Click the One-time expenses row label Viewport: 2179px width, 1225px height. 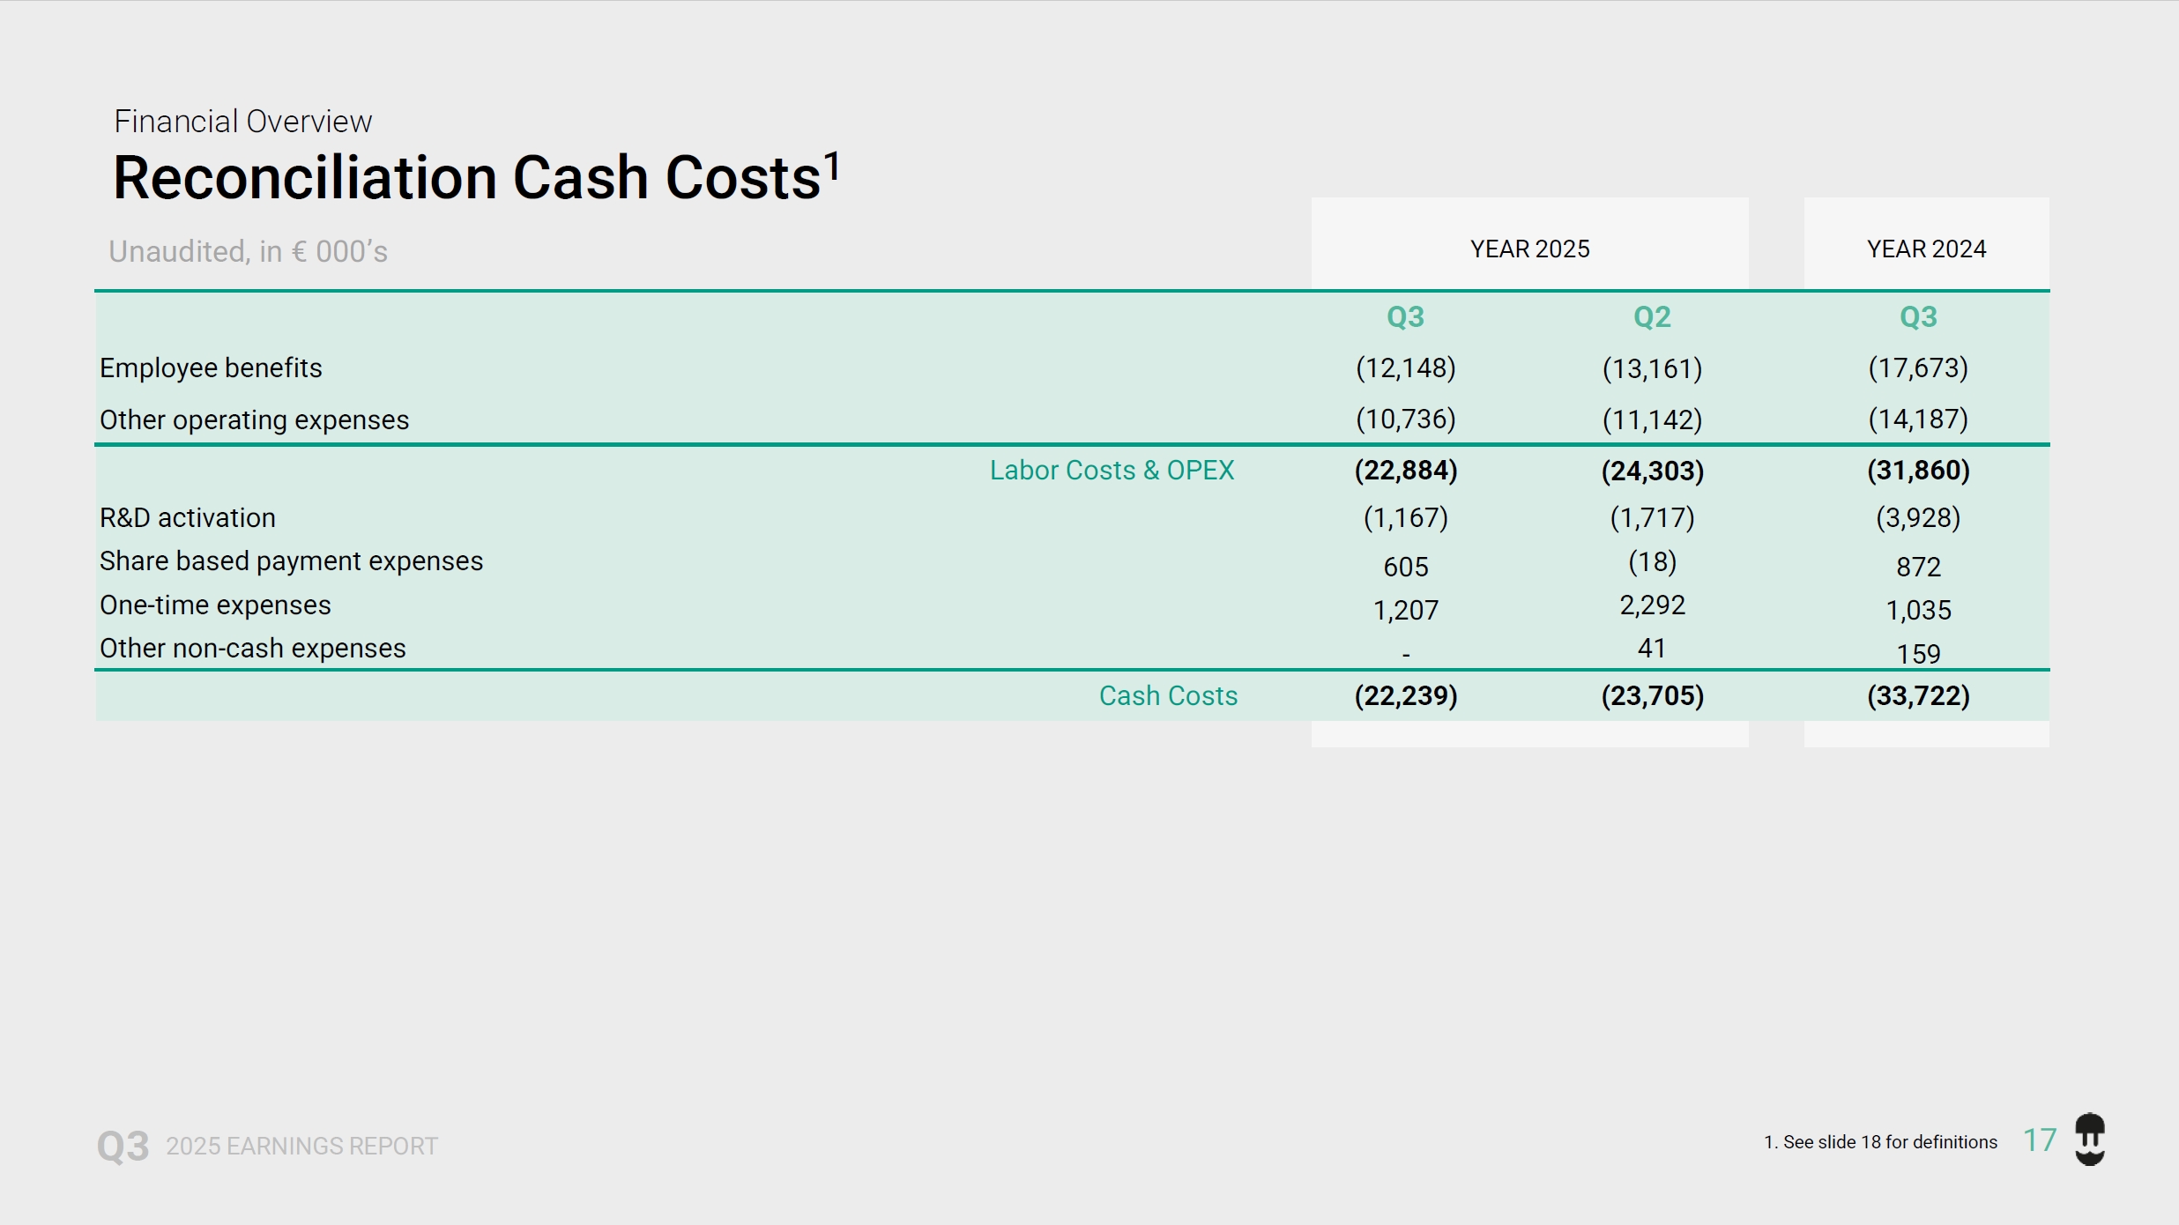(215, 605)
